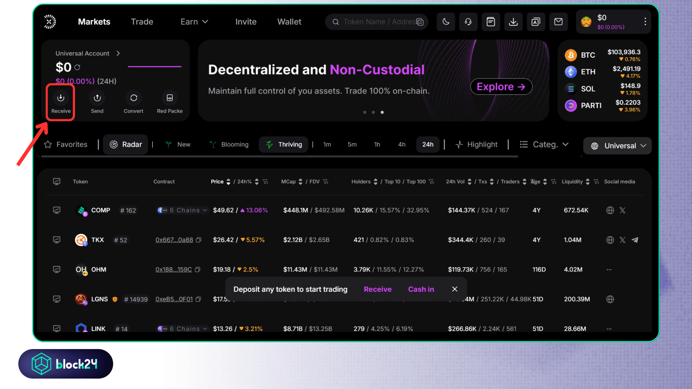
Task: Open TKX X (Twitter) icon
Action: pyautogui.click(x=622, y=240)
